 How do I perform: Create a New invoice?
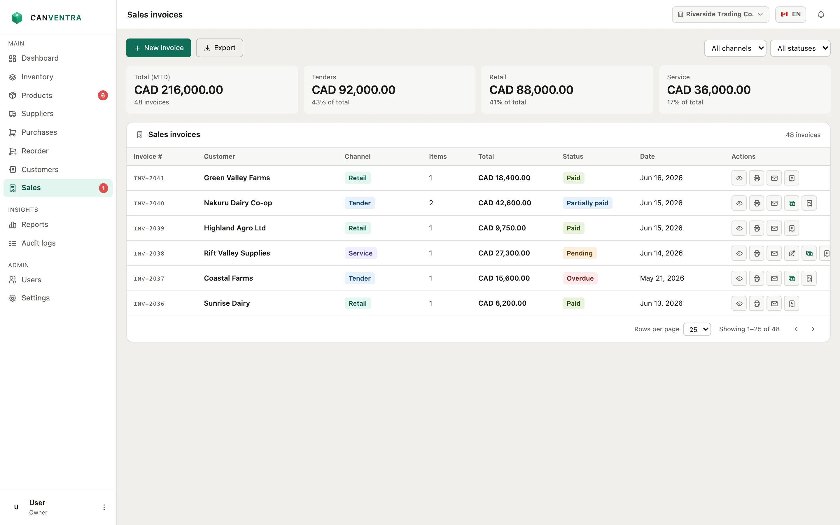pyautogui.click(x=159, y=48)
